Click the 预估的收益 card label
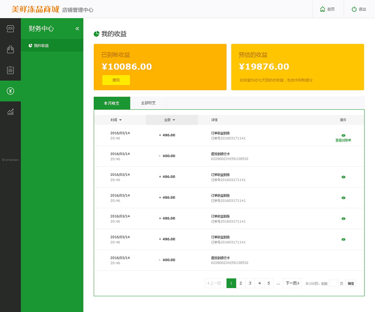The width and height of the screenshot is (375, 312). pos(253,55)
